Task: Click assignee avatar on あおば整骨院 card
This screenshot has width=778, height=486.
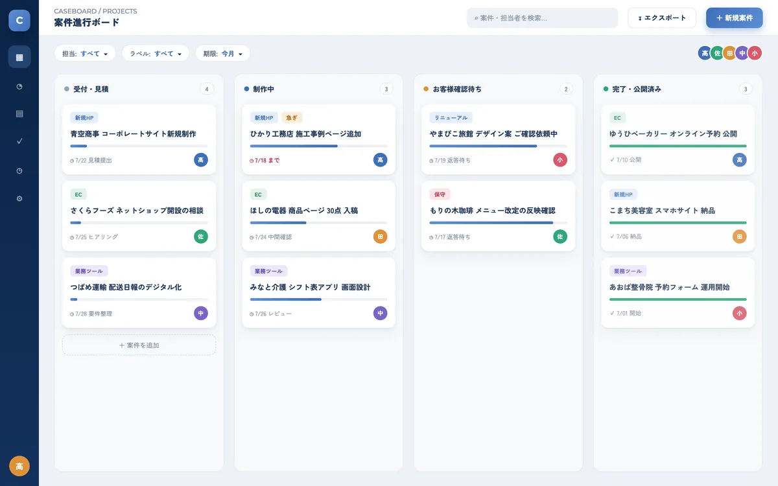Action: point(740,314)
